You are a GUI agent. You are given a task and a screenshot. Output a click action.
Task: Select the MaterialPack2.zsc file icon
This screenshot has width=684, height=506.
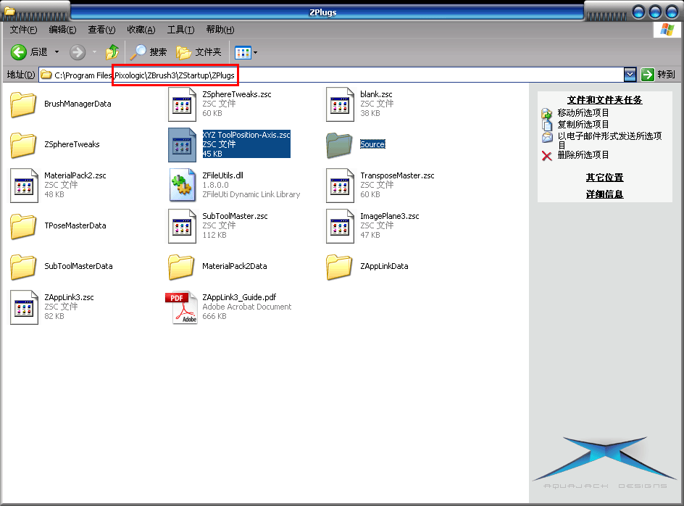(24, 186)
